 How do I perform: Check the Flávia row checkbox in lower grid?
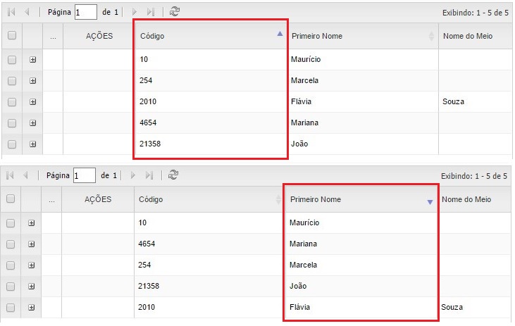pyautogui.click(x=11, y=308)
